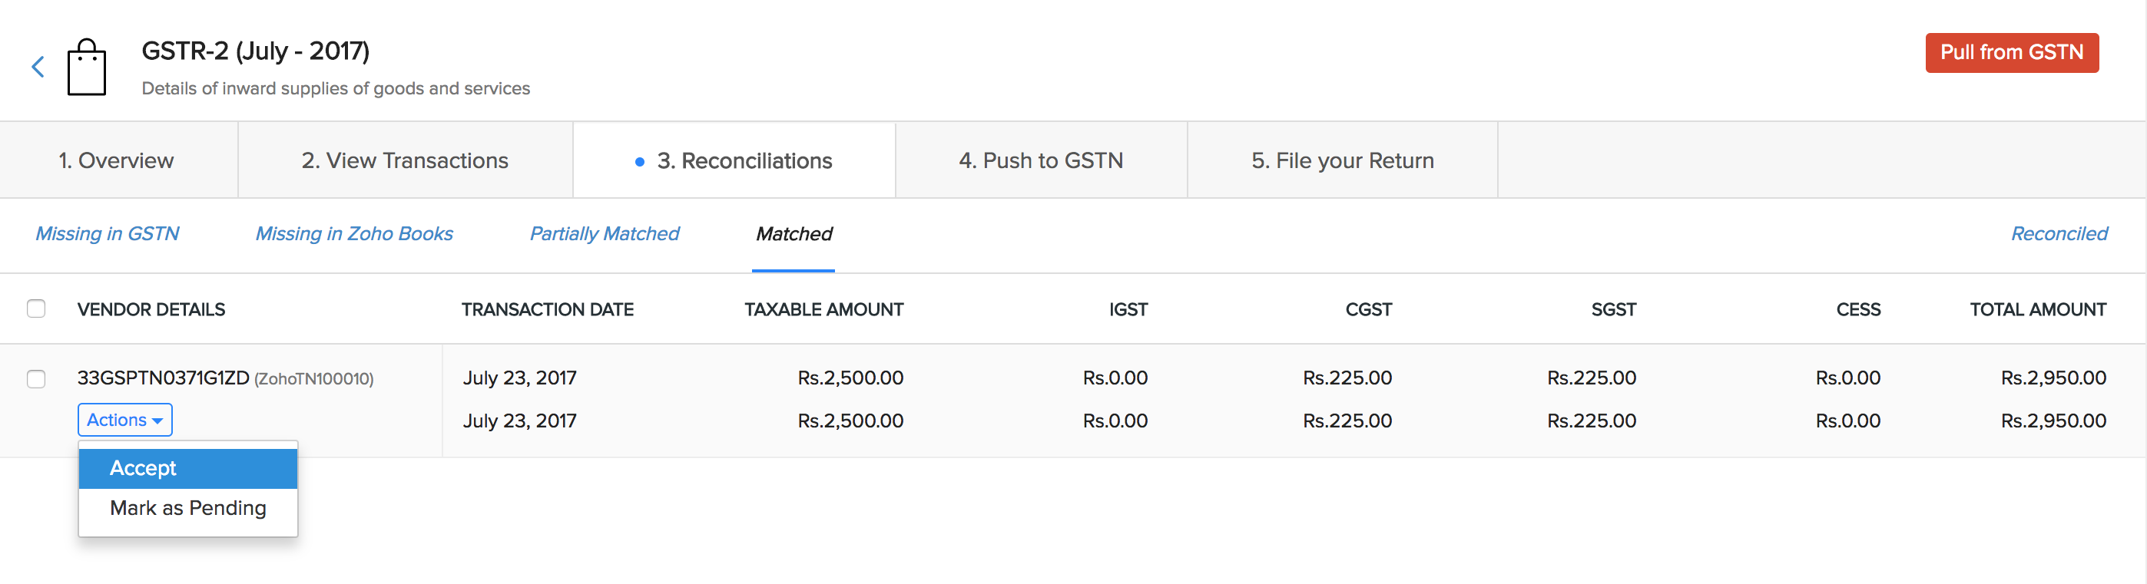Click the back arrow icon
The image size is (2147, 584).
pos(38,67)
